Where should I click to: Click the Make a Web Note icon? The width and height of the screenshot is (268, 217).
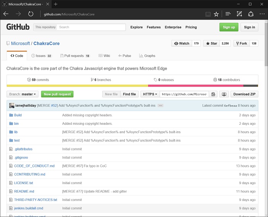[x=239, y=14]
